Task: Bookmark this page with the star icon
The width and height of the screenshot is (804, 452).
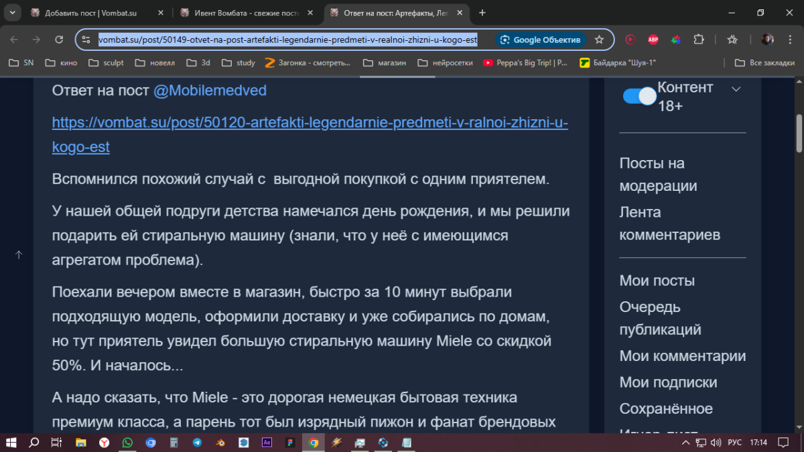Action: coord(599,40)
